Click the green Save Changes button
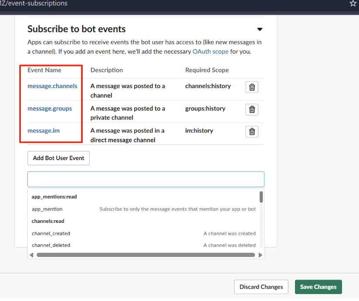The width and height of the screenshot is (359, 301). (x=318, y=287)
